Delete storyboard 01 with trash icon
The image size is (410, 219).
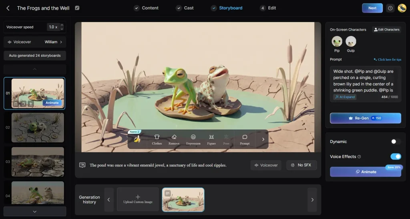(16, 104)
